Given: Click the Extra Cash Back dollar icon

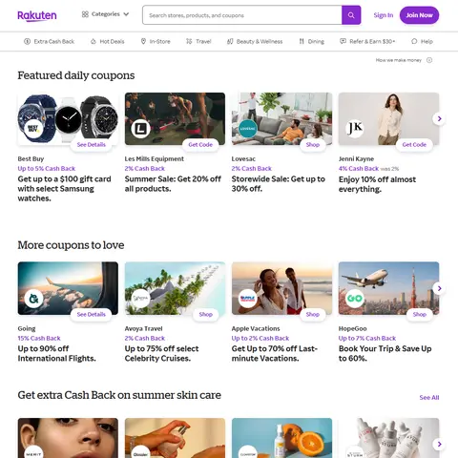Looking at the screenshot, I should click(28, 41).
